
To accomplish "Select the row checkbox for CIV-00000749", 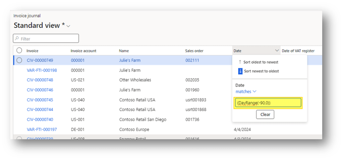I will (19, 60).
